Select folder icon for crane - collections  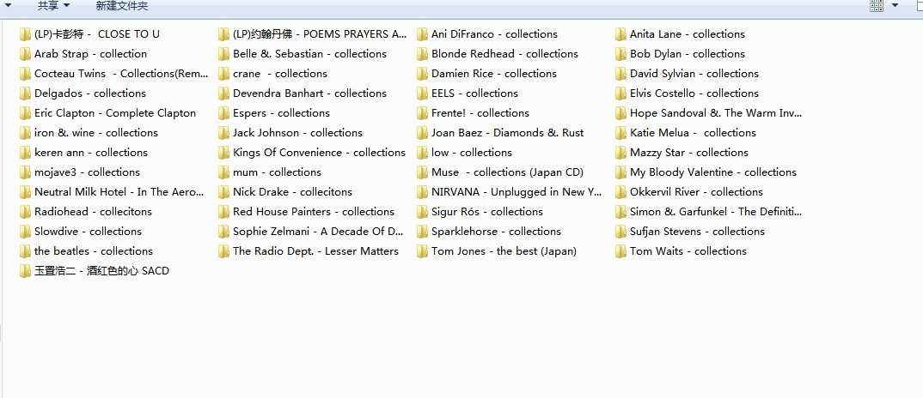223,74
